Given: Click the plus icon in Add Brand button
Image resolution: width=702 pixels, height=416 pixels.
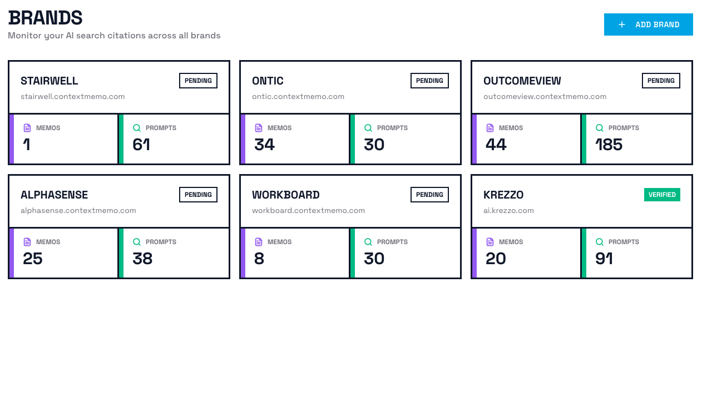Looking at the screenshot, I should coord(621,24).
